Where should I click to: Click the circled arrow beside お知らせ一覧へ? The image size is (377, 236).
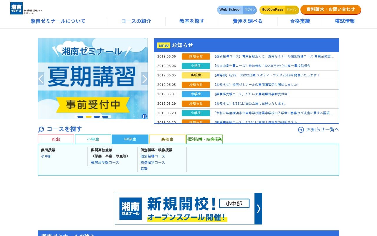point(301,130)
